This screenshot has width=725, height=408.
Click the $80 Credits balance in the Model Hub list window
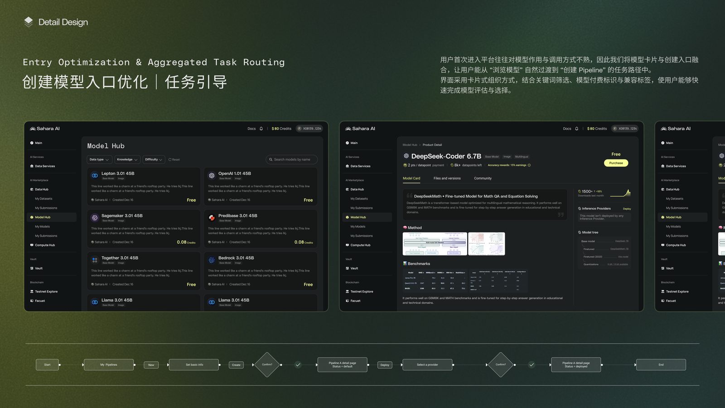tap(281, 129)
